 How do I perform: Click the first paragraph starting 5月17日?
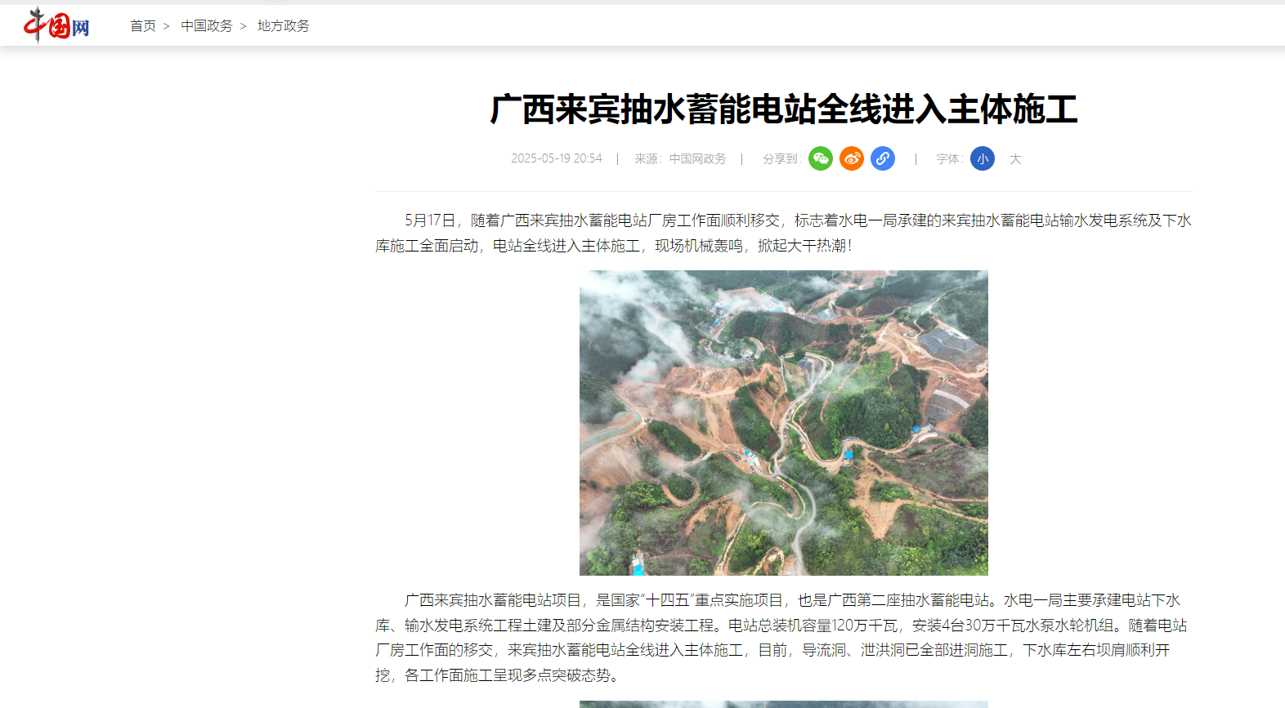(x=784, y=233)
